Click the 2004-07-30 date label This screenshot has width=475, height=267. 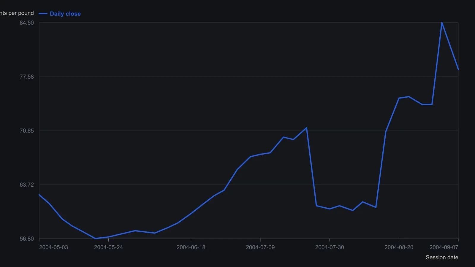pyautogui.click(x=330, y=247)
